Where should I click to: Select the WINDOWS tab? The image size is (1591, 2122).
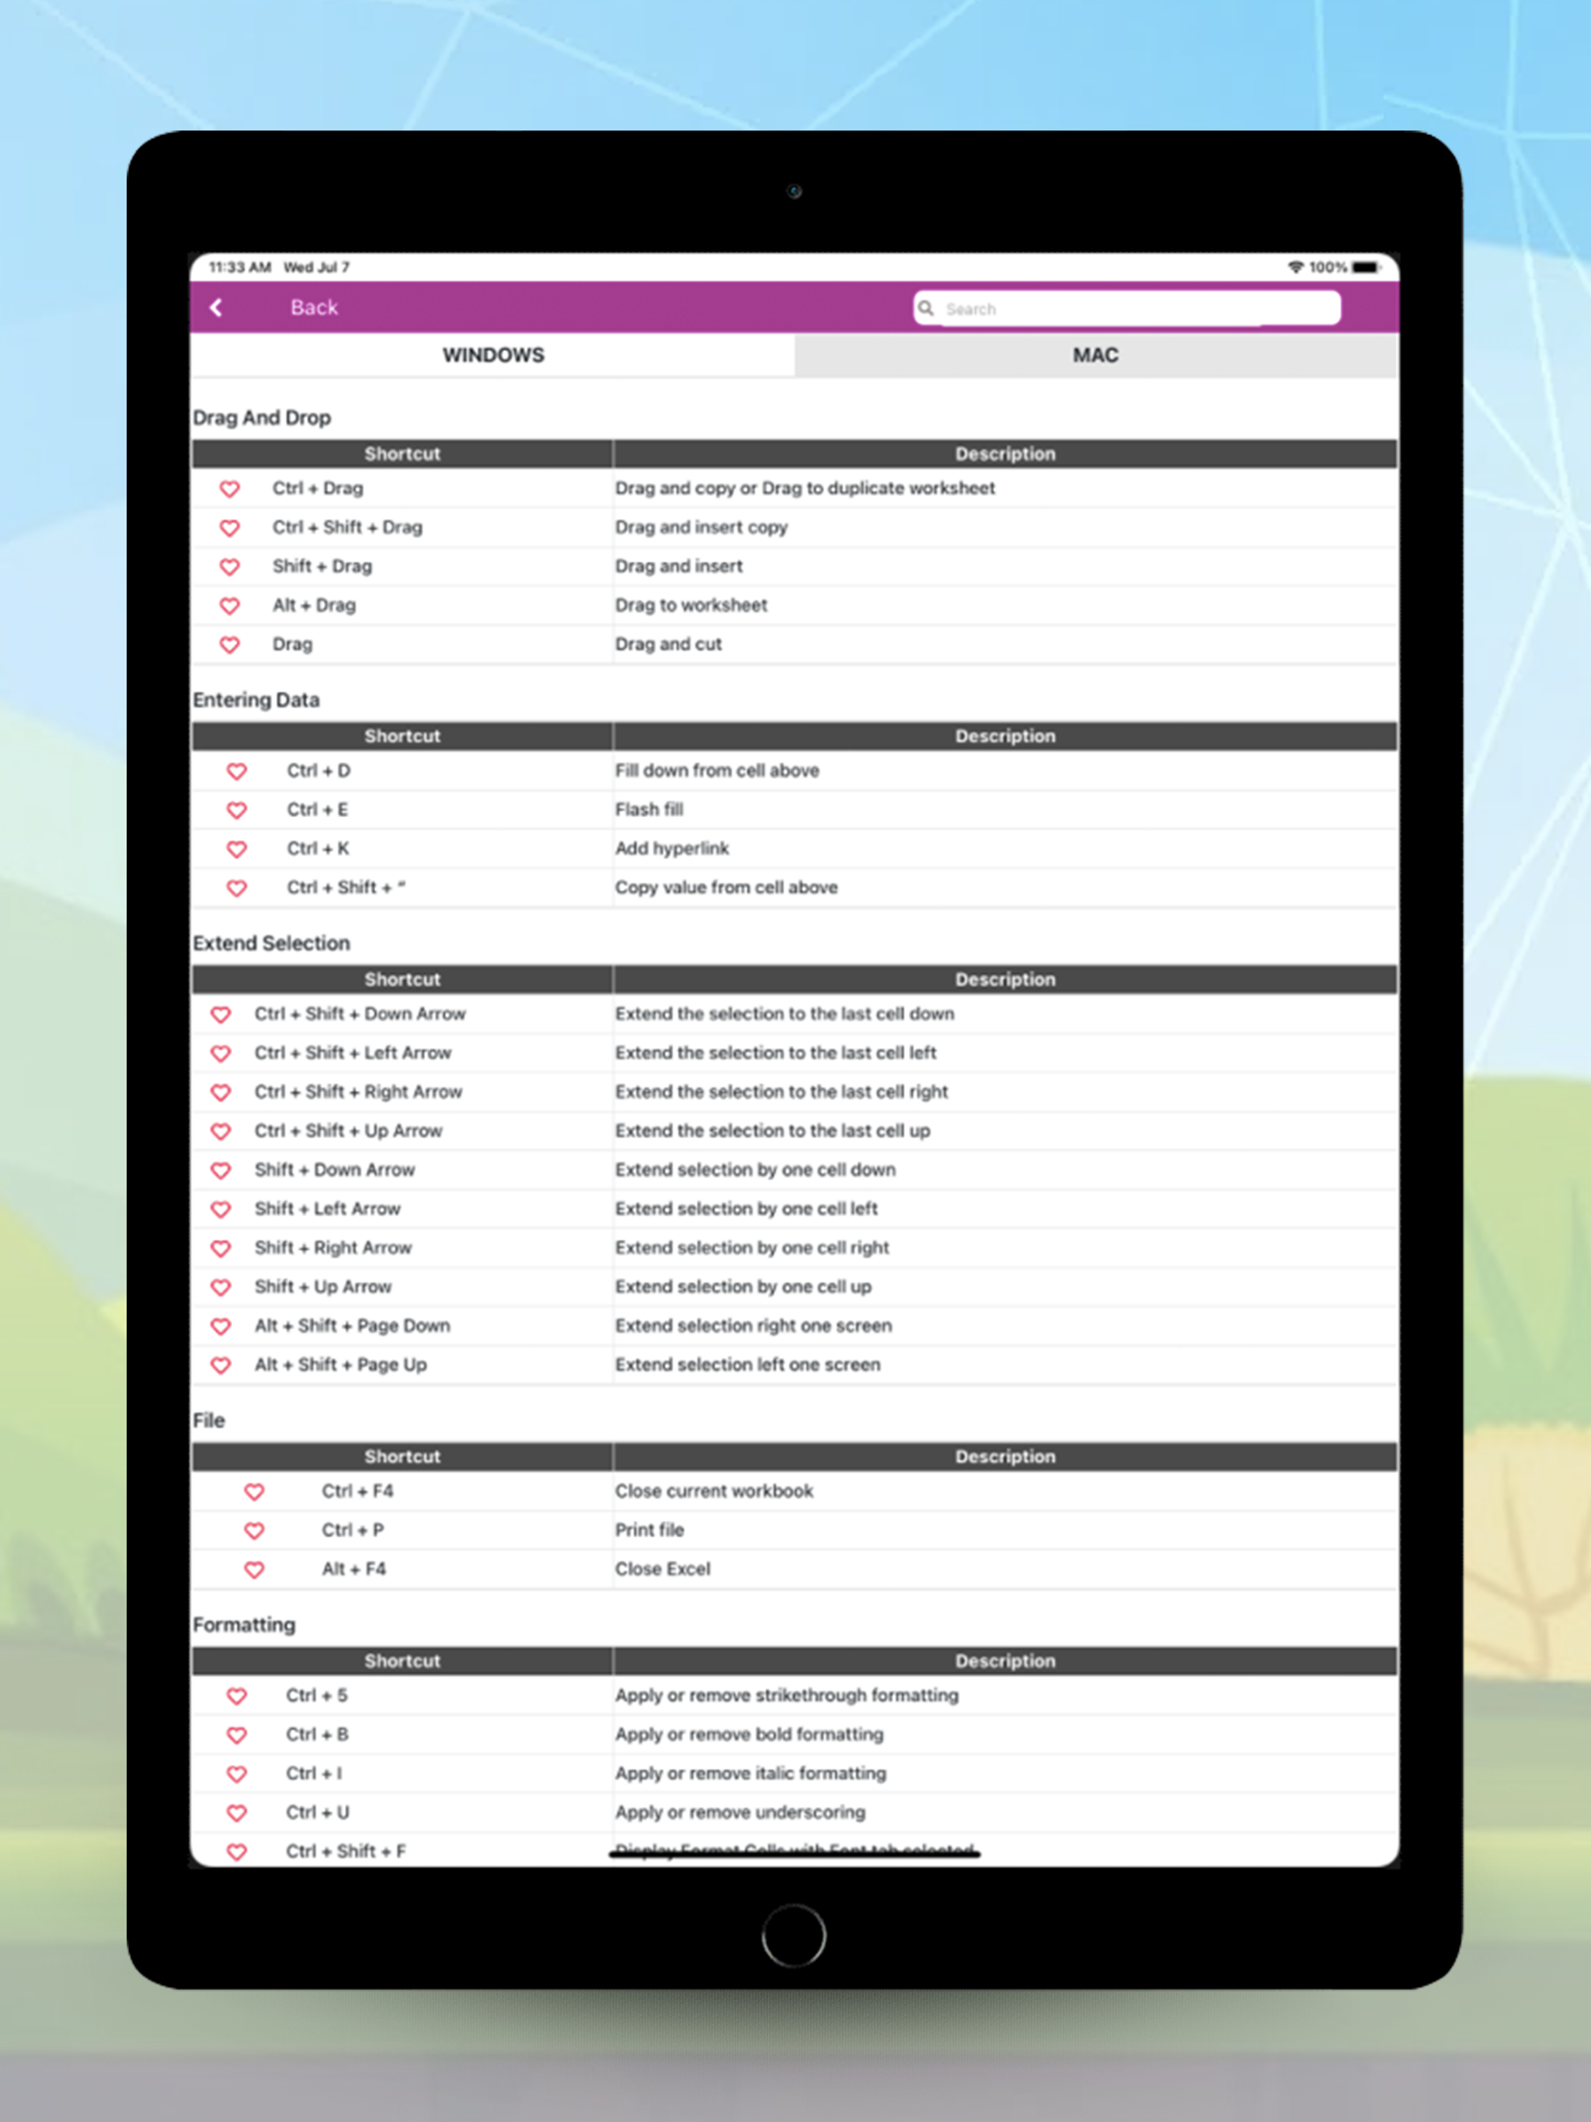493,355
